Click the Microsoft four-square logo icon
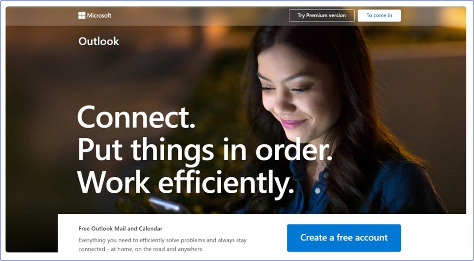474x261 pixels. point(82,16)
